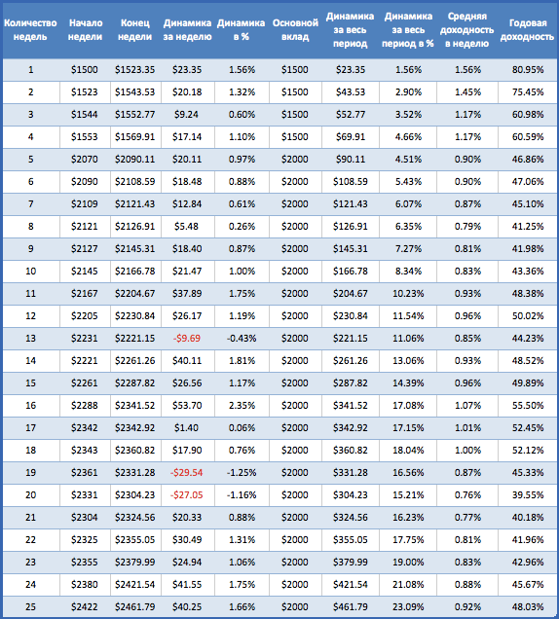
Task: Click the red -$9.69 cell in week 13
Action: click(x=187, y=339)
